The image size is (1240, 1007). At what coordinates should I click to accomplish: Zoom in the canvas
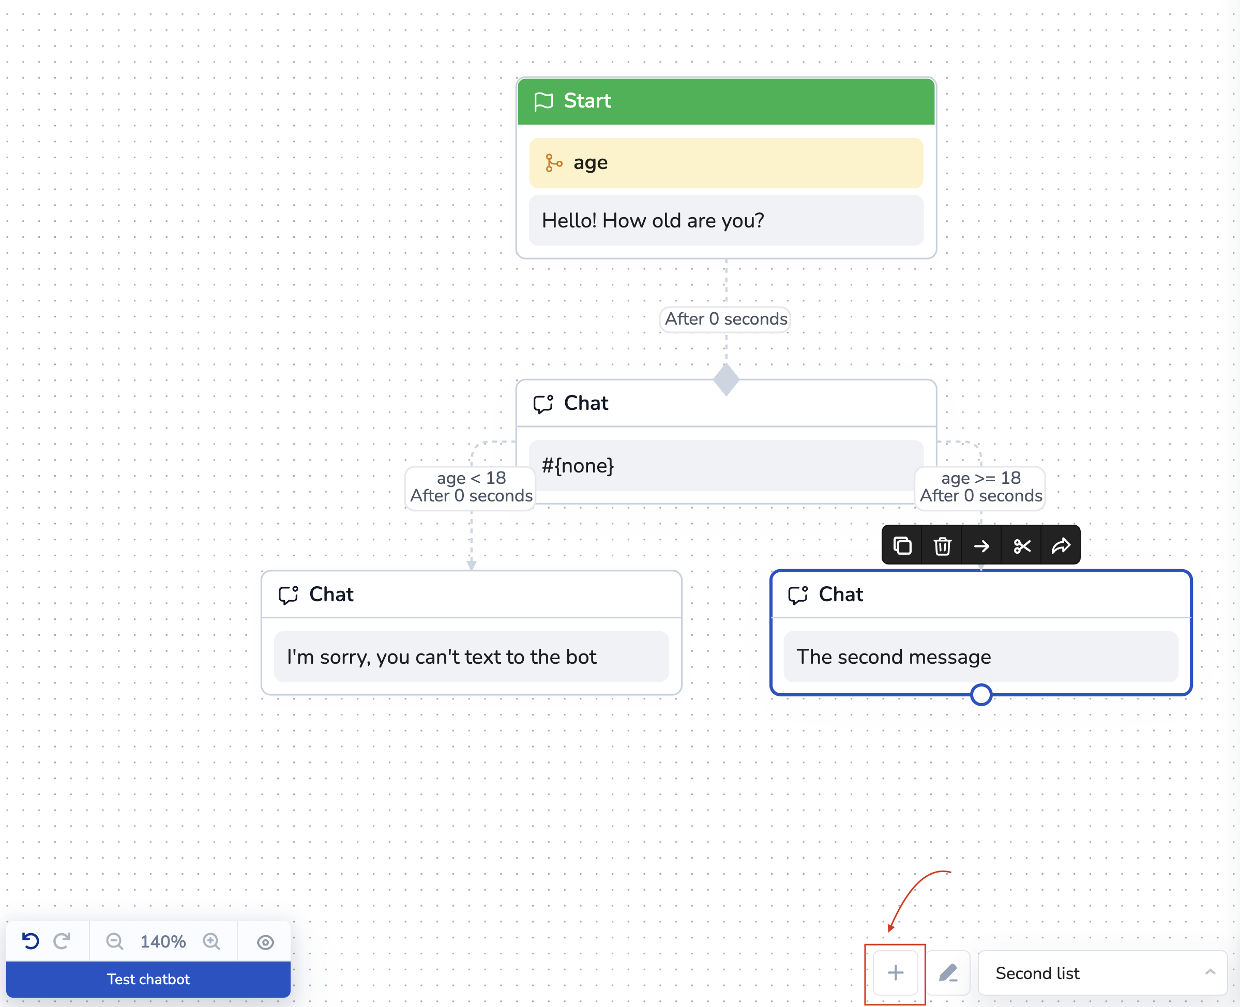coord(211,941)
